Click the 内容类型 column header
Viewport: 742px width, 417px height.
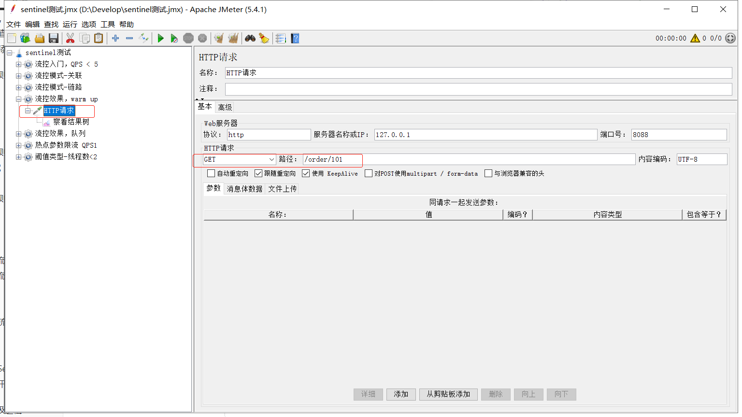pyautogui.click(x=607, y=215)
